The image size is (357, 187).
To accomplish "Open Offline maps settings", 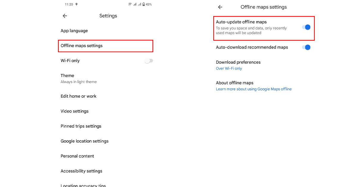I will point(82,46).
